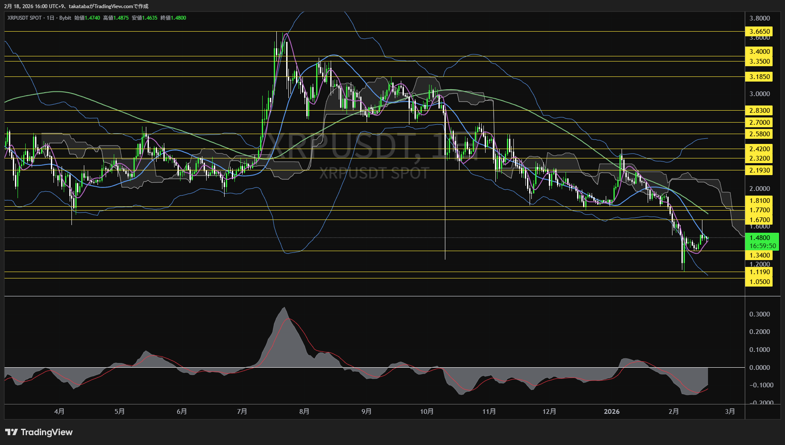Click the 8月 time axis label

(x=304, y=411)
